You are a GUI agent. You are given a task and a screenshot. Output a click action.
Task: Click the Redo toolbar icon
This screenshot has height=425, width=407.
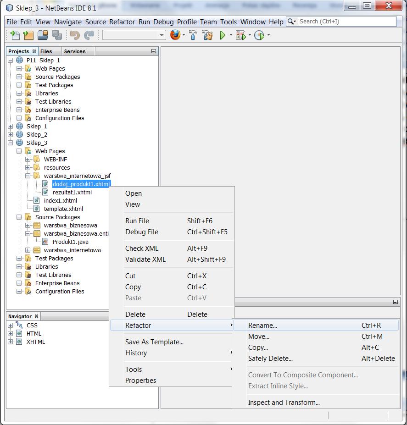click(x=89, y=35)
